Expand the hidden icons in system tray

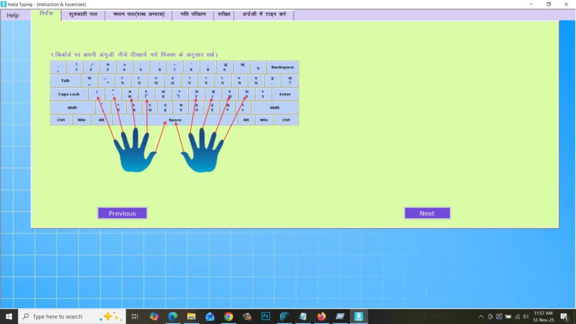pyautogui.click(x=481, y=316)
